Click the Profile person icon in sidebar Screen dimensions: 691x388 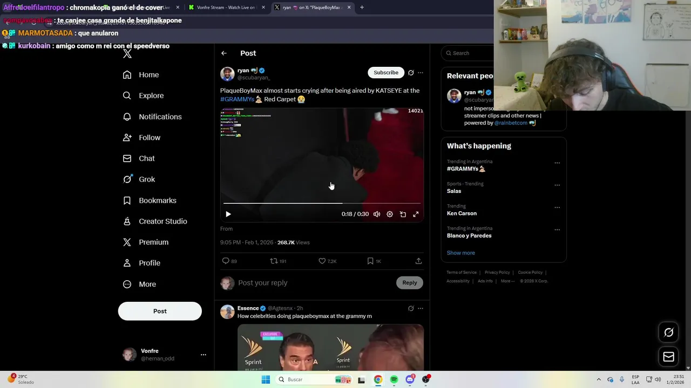127,263
